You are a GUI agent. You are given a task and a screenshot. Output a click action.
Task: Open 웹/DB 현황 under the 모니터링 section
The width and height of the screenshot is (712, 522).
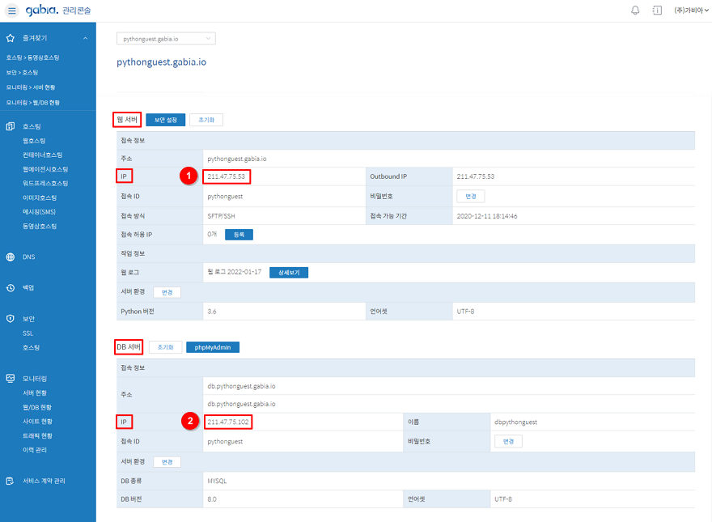[x=37, y=408]
